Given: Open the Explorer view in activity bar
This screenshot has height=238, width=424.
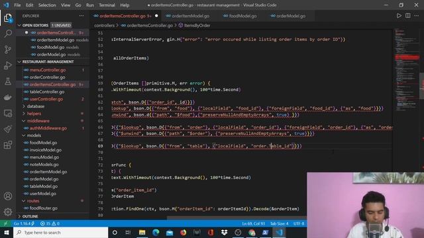Looking at the screenshot, I should [8, 18].
